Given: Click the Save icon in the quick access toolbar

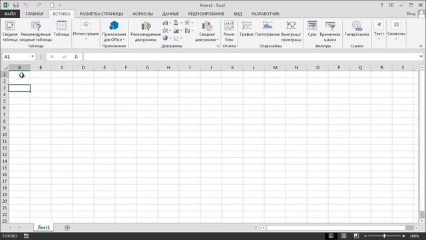Looking at the screenshot, I should click(x=16, y=5).
